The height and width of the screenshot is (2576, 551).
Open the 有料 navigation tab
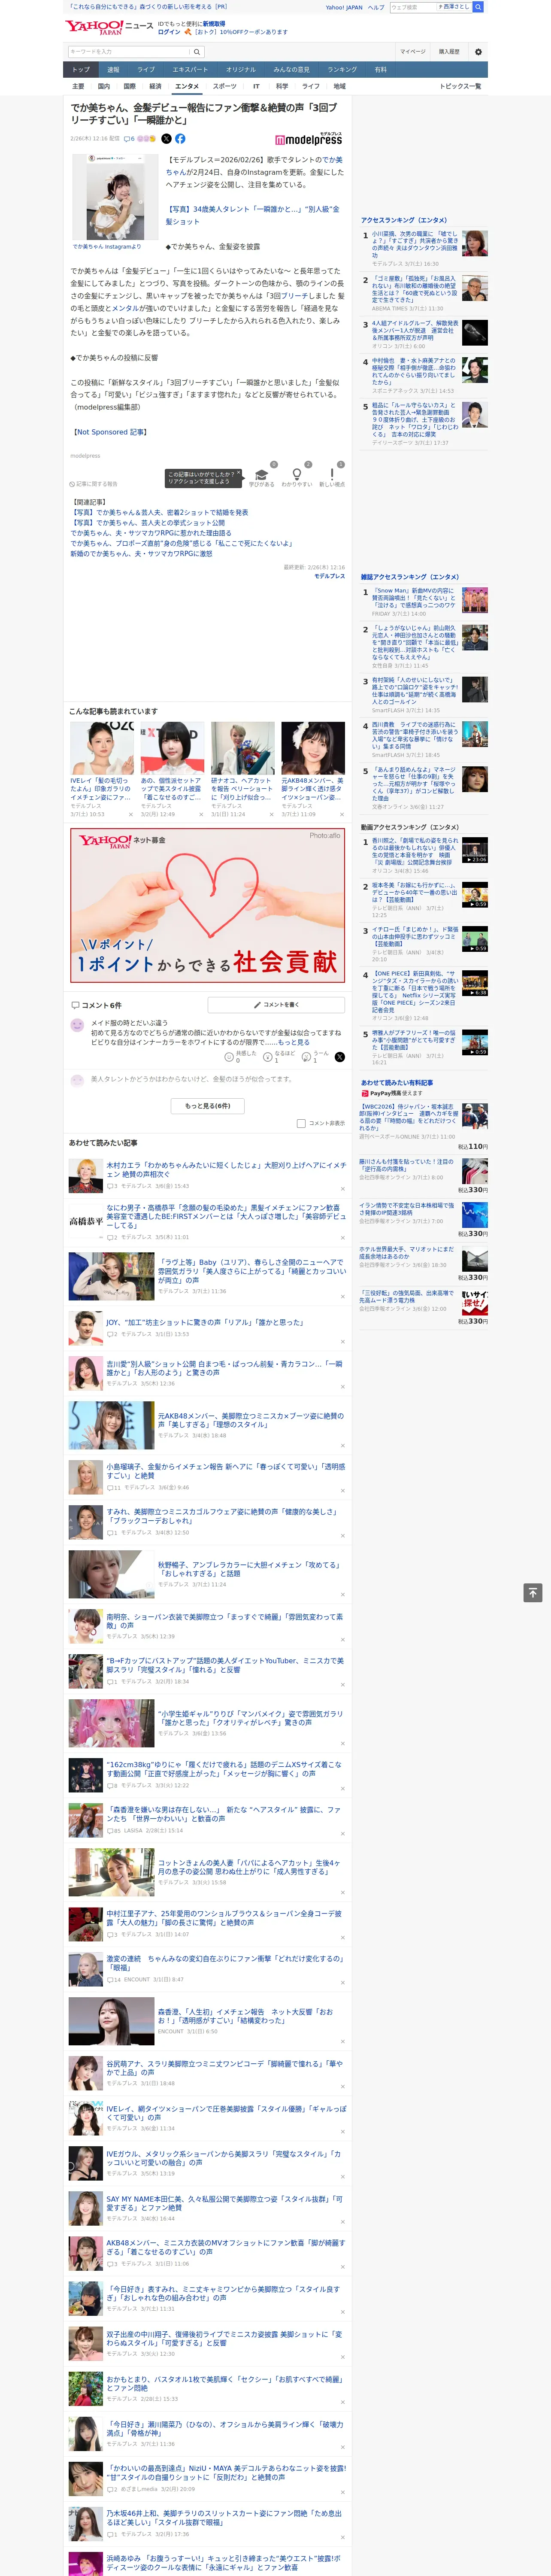[x=380, y=69]
